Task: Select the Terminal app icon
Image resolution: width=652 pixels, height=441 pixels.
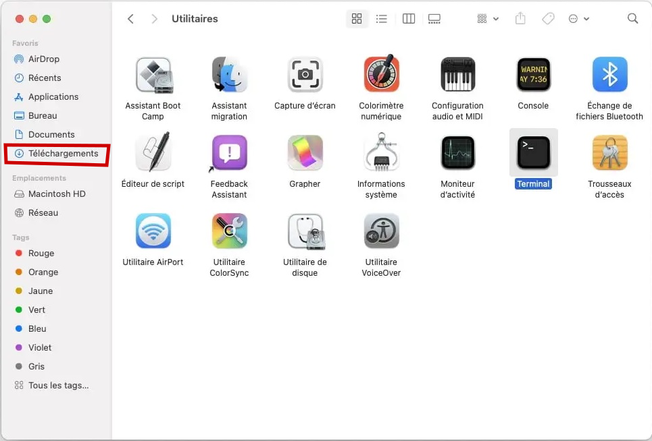Action: pos(534,153)
